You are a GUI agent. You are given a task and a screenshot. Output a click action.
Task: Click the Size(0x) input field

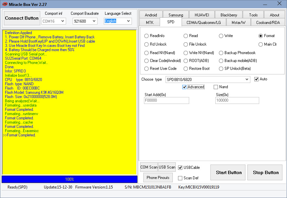point(237,100)
